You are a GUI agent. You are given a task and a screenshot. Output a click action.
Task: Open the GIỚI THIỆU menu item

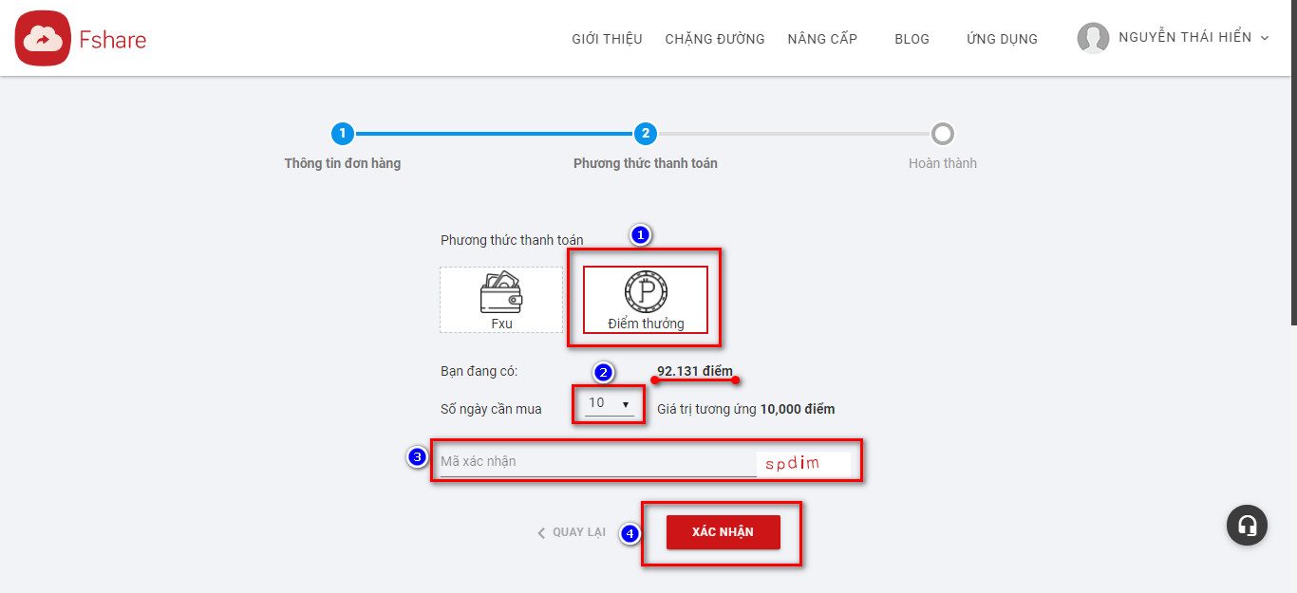(607, 39)
